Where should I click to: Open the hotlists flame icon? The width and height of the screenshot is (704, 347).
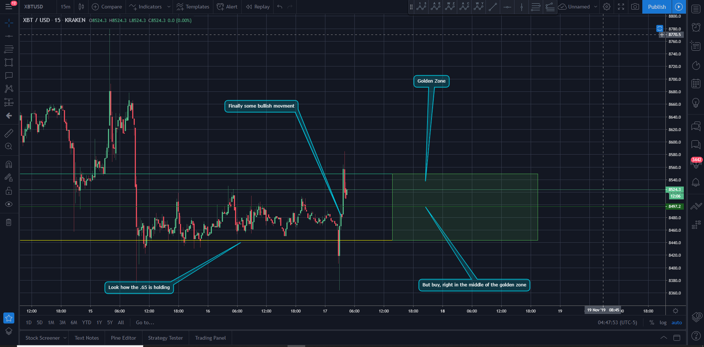pos(696,65)
